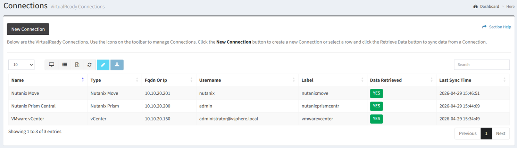
Task: Click IP address 10.10.20.201
Action: click(158, 93)
